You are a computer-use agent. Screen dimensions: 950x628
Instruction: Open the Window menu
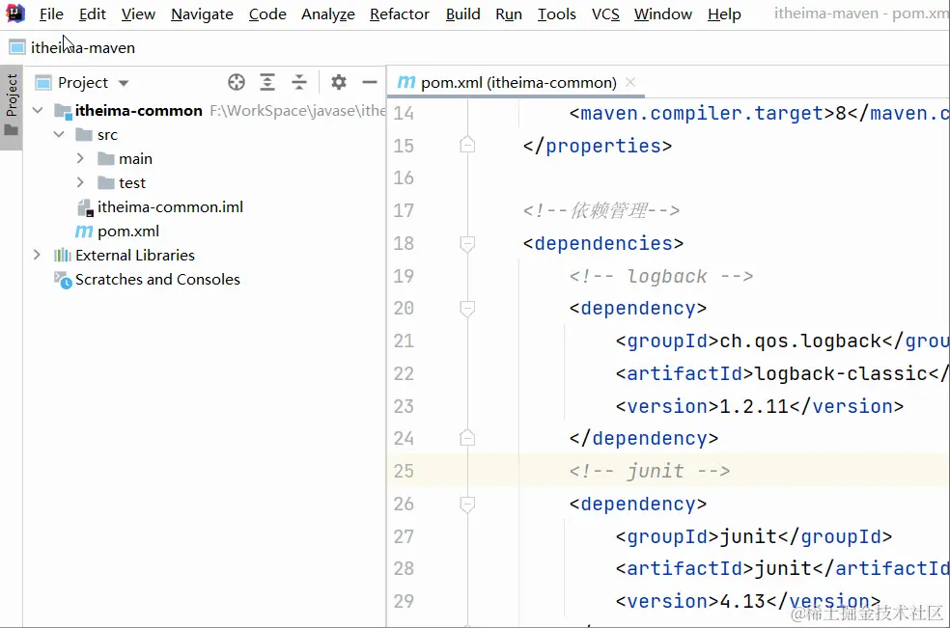point(663,14)
